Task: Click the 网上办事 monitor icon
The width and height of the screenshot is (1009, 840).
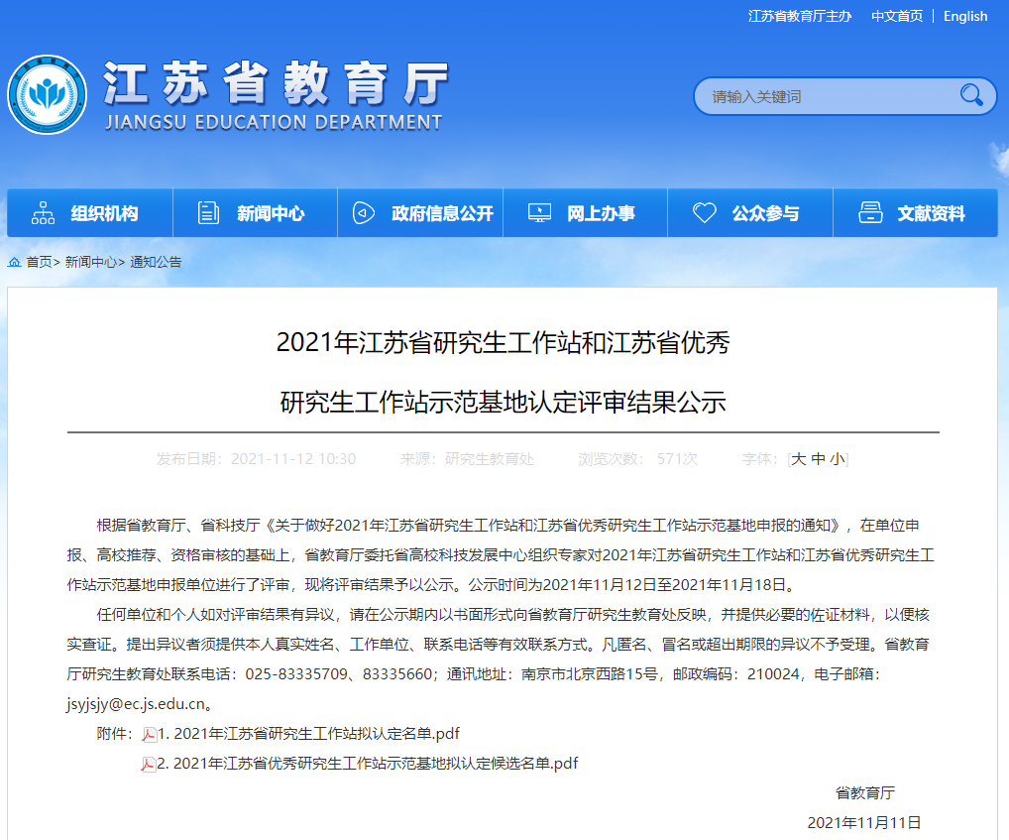Action: [x=539, y=213]
